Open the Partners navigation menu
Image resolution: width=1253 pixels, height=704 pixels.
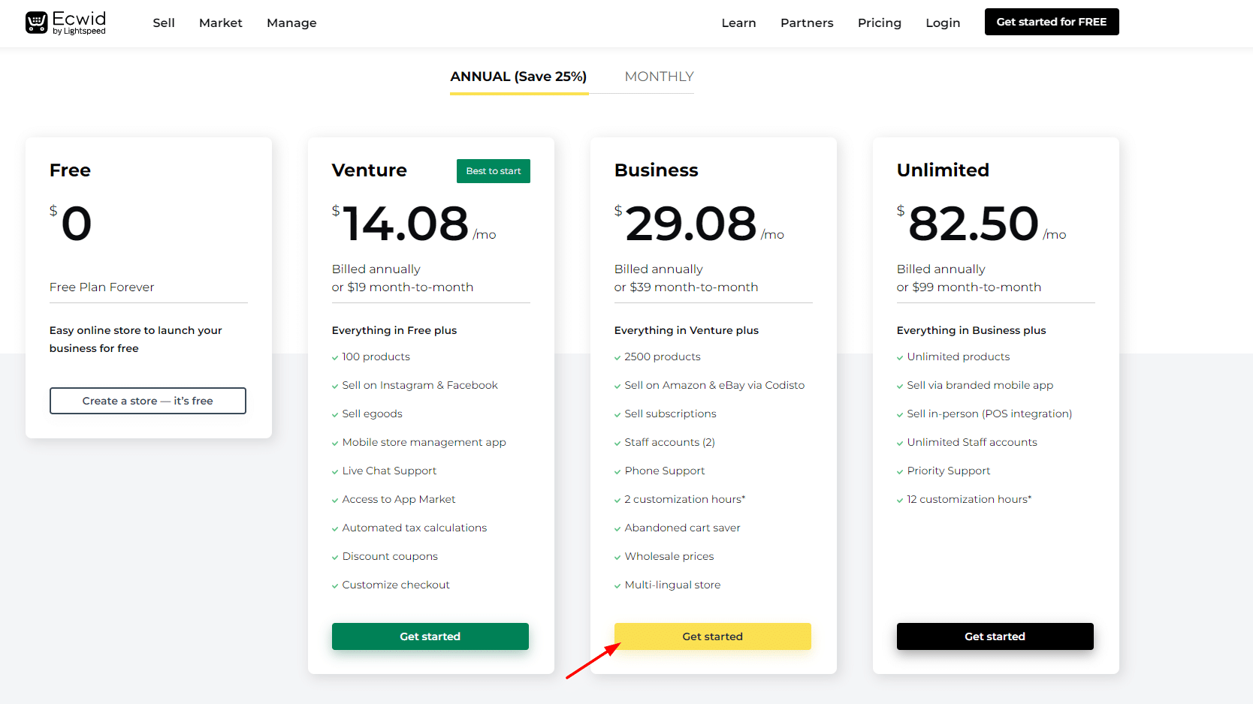pos(807,23)
